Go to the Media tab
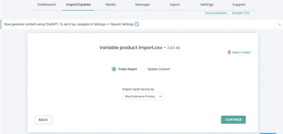 111,5
